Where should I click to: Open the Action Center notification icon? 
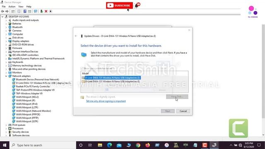tap(259, 145)
